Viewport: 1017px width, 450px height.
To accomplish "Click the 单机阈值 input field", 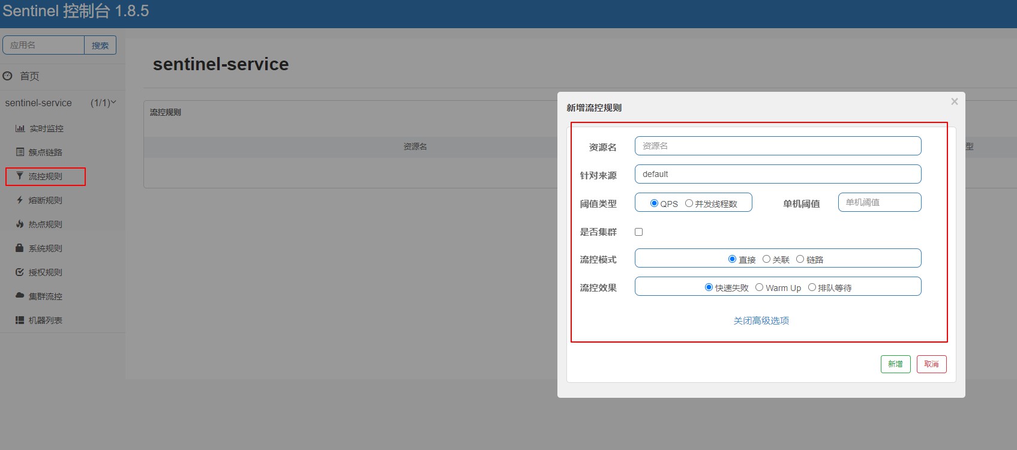I will click(880, 202).
